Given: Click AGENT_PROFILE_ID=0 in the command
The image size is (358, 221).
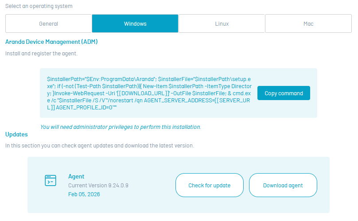Looking at the screenshot, I should point(85,107).
